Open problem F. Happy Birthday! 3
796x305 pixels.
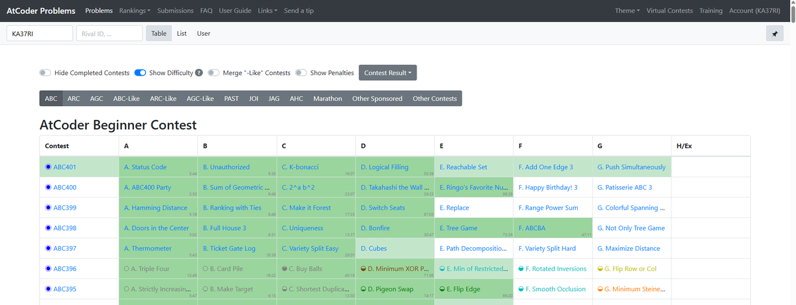coord(548,188)
